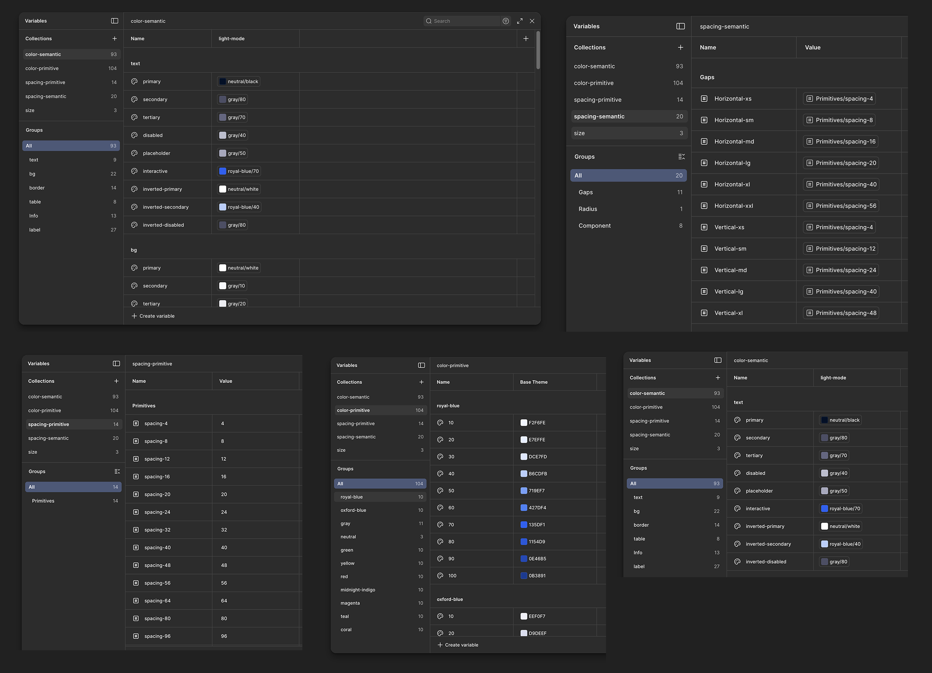Click number icon beside spacing-24 primitive

[x=136, y=512]
